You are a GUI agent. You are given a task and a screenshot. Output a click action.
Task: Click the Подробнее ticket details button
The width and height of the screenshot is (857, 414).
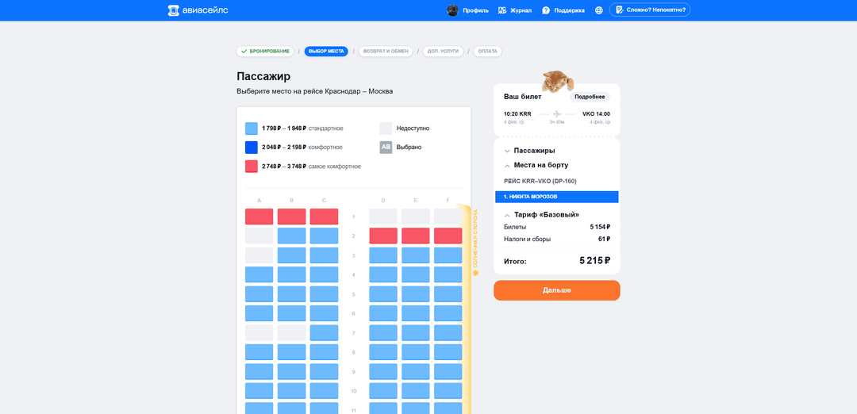(x=590, y=97)
